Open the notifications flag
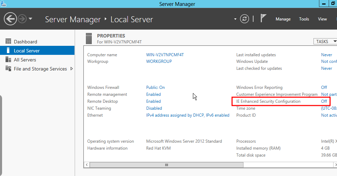Viewport: 337px width, 176px height. click(264, 18)
